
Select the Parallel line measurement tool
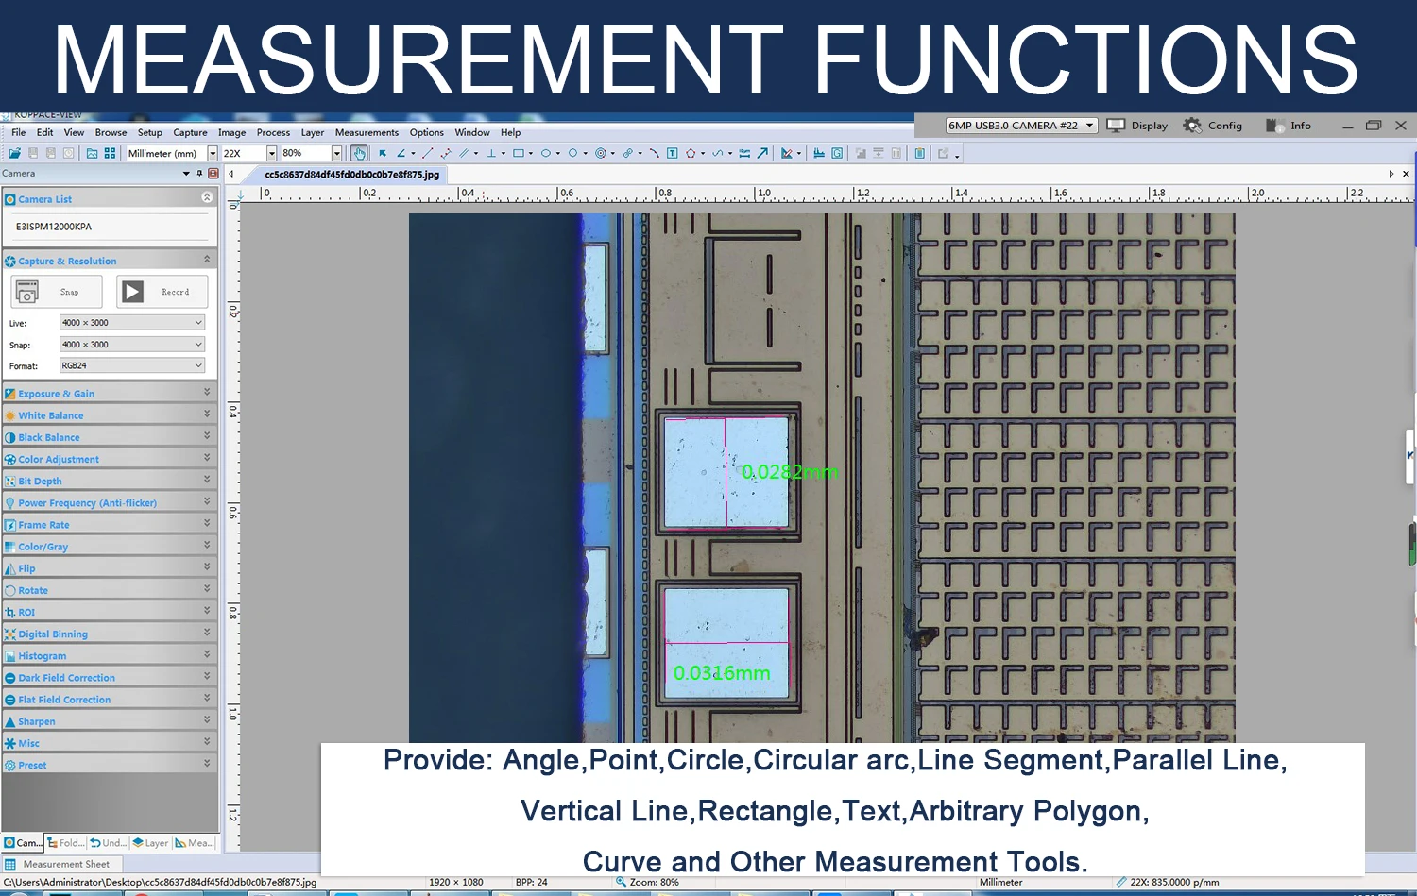coord(464,153)
